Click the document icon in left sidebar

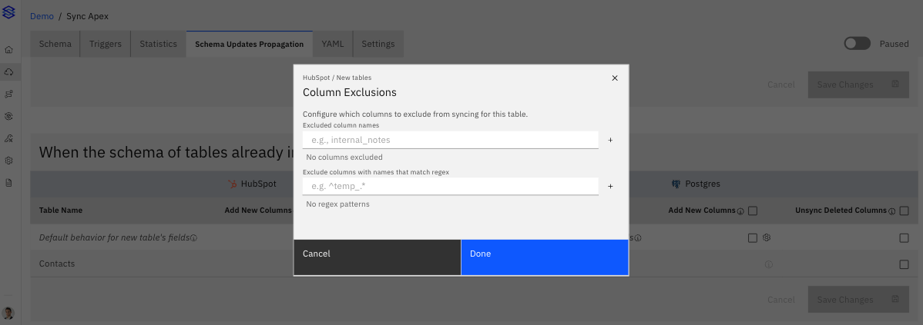(x=9, y=183)
